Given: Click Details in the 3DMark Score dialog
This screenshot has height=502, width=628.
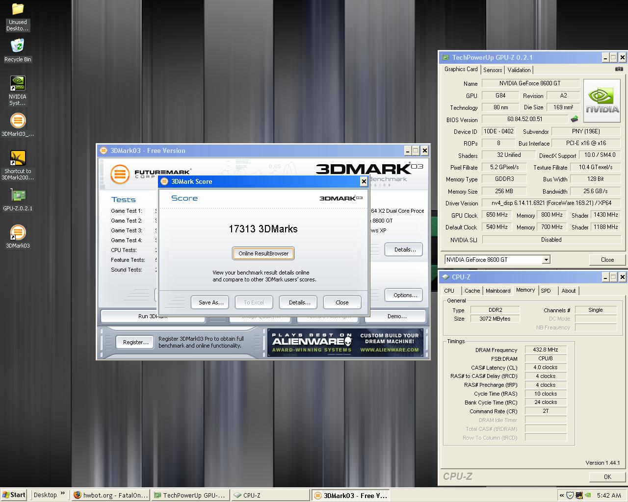Looking at the screenshot, I should pyautogui.click(x=299, y=302).
